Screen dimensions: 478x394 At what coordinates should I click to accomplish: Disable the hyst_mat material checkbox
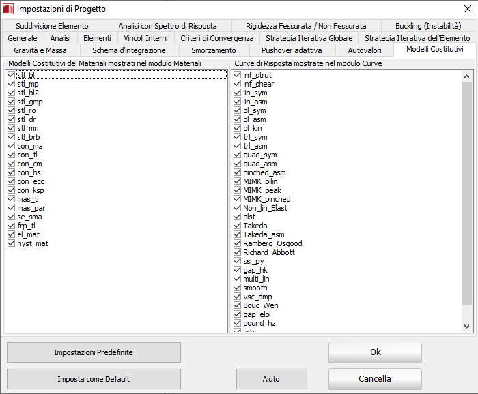pyautogui.click(x=12, y=243)
